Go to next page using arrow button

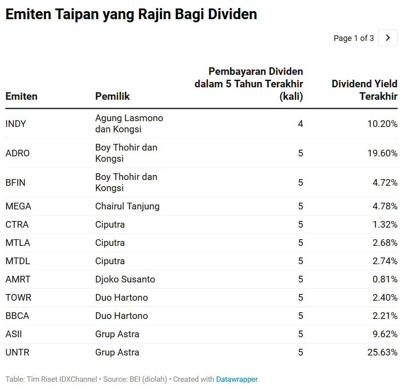(387, 38)
